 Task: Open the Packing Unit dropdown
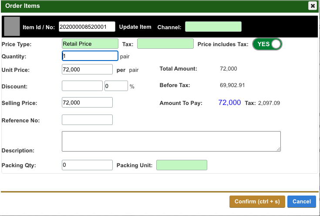point(182,165)
